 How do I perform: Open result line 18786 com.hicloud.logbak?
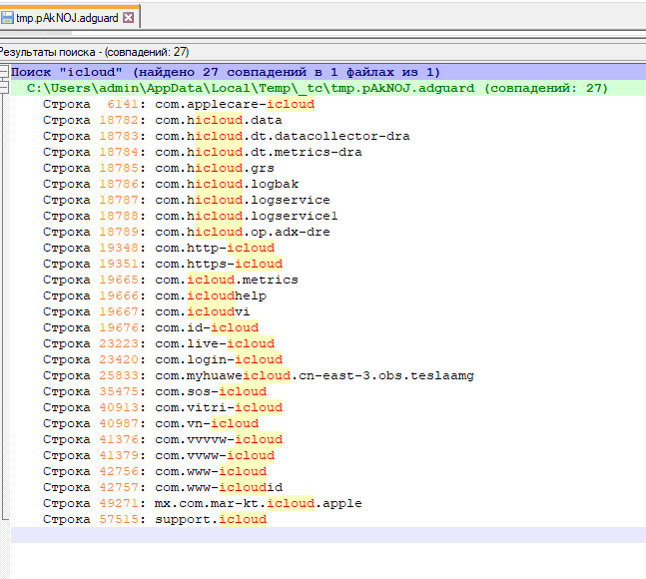(x=171, y=184)
